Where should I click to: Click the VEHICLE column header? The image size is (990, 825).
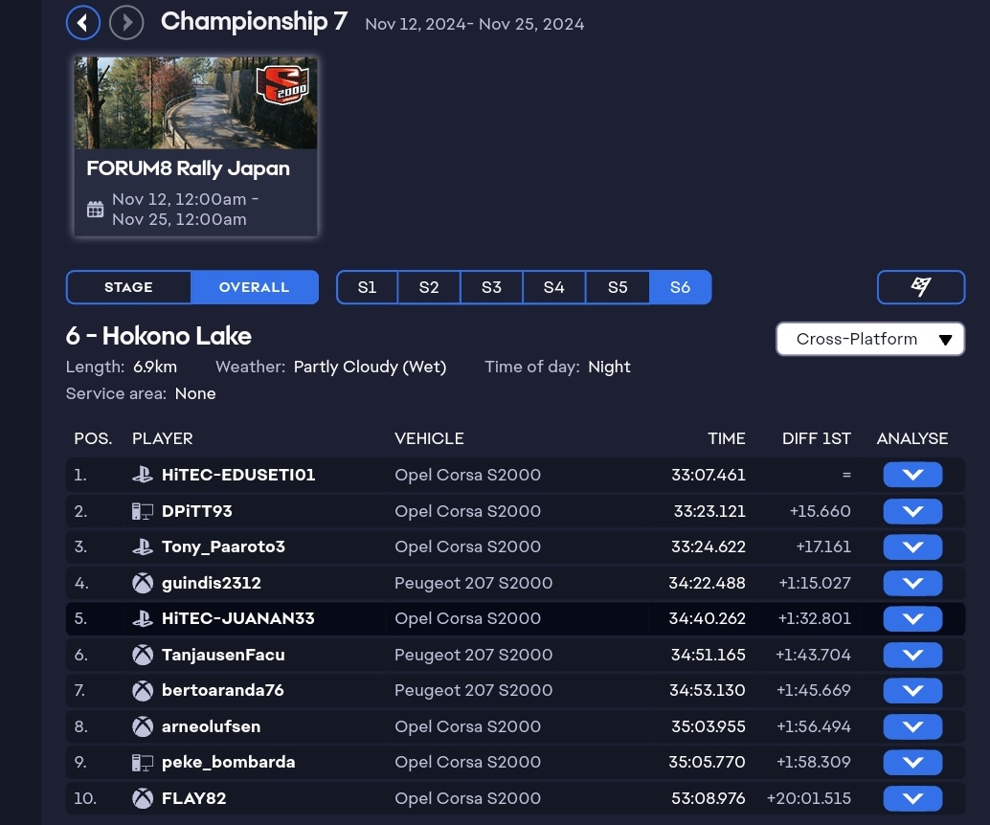pyautogui.click(x=429, y=438)
